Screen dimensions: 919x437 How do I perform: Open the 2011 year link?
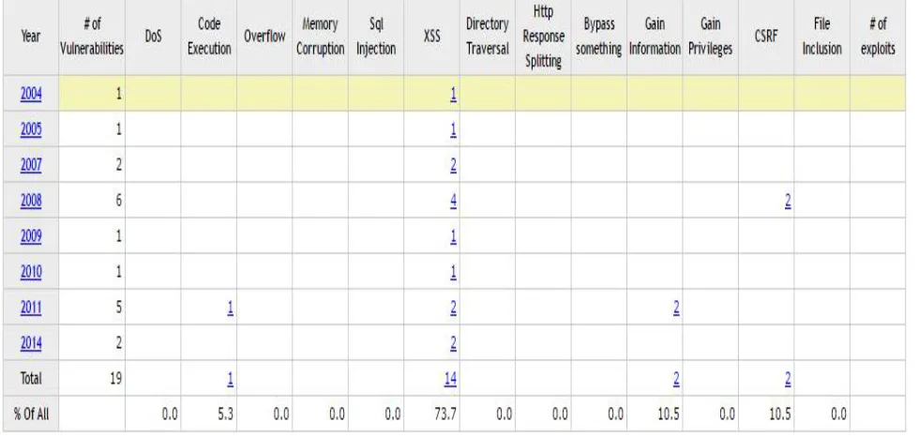tap(31, 308)
